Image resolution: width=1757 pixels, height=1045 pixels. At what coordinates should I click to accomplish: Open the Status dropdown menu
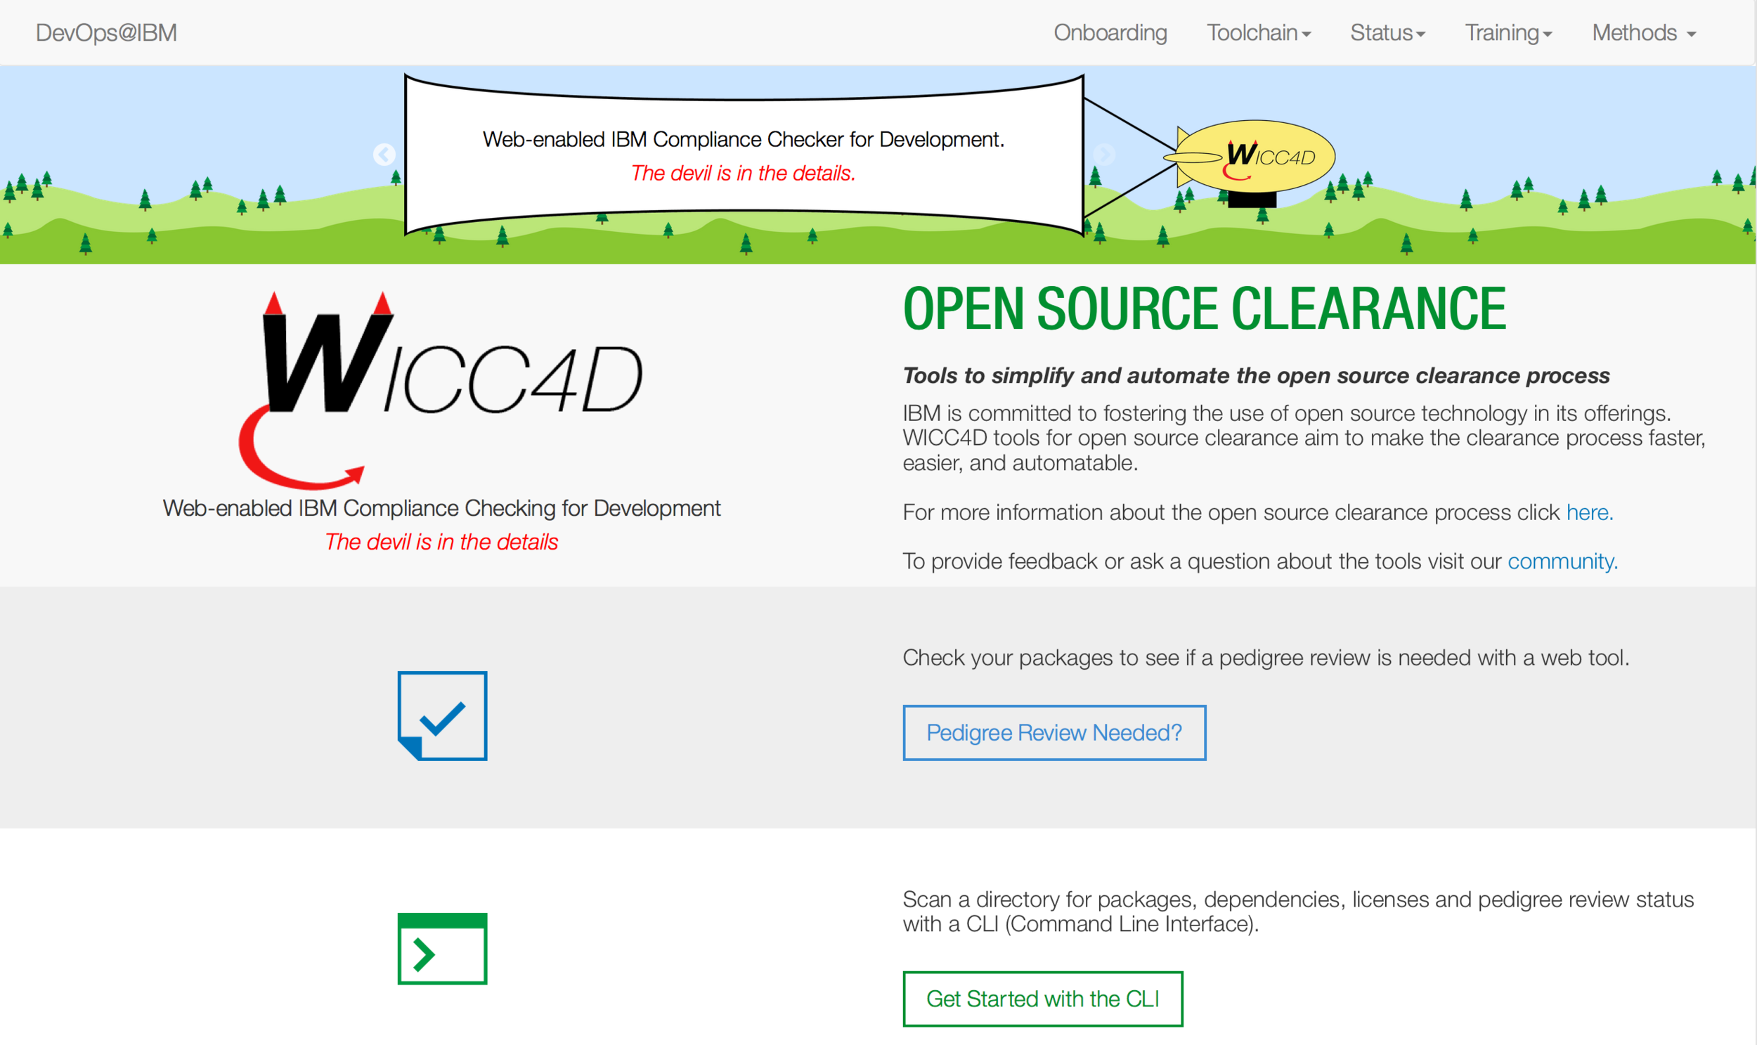1387,32
